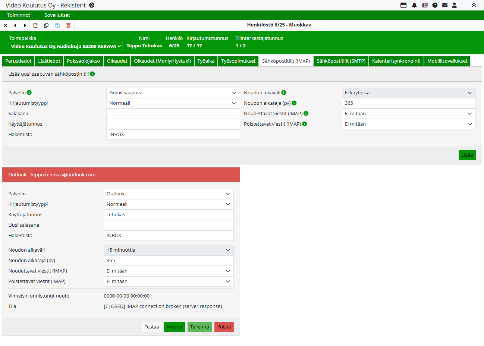Click the Testaa button

click(x=152, y=327)
